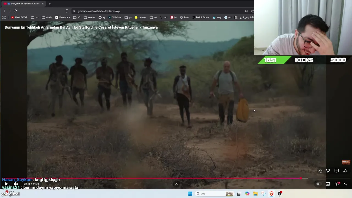This screenshot has height=198, width=352.
Task: Go back in browser
Action: pyautogui.click(x=4, y=11)
